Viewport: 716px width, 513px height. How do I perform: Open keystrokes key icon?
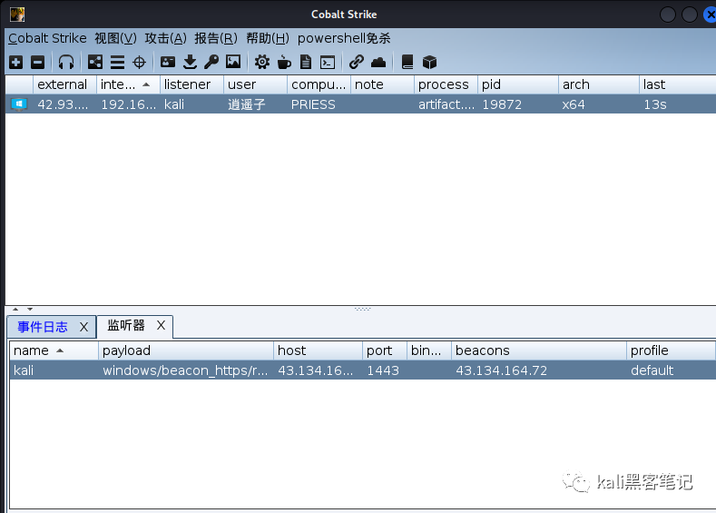click(211, 62)
